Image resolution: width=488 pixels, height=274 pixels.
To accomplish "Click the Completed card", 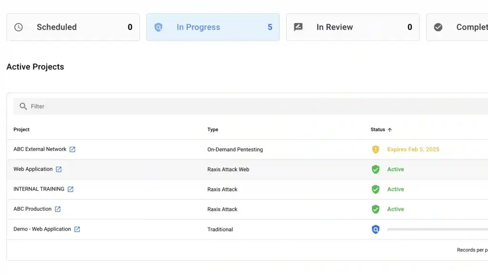I will click(x=457, y=27).
